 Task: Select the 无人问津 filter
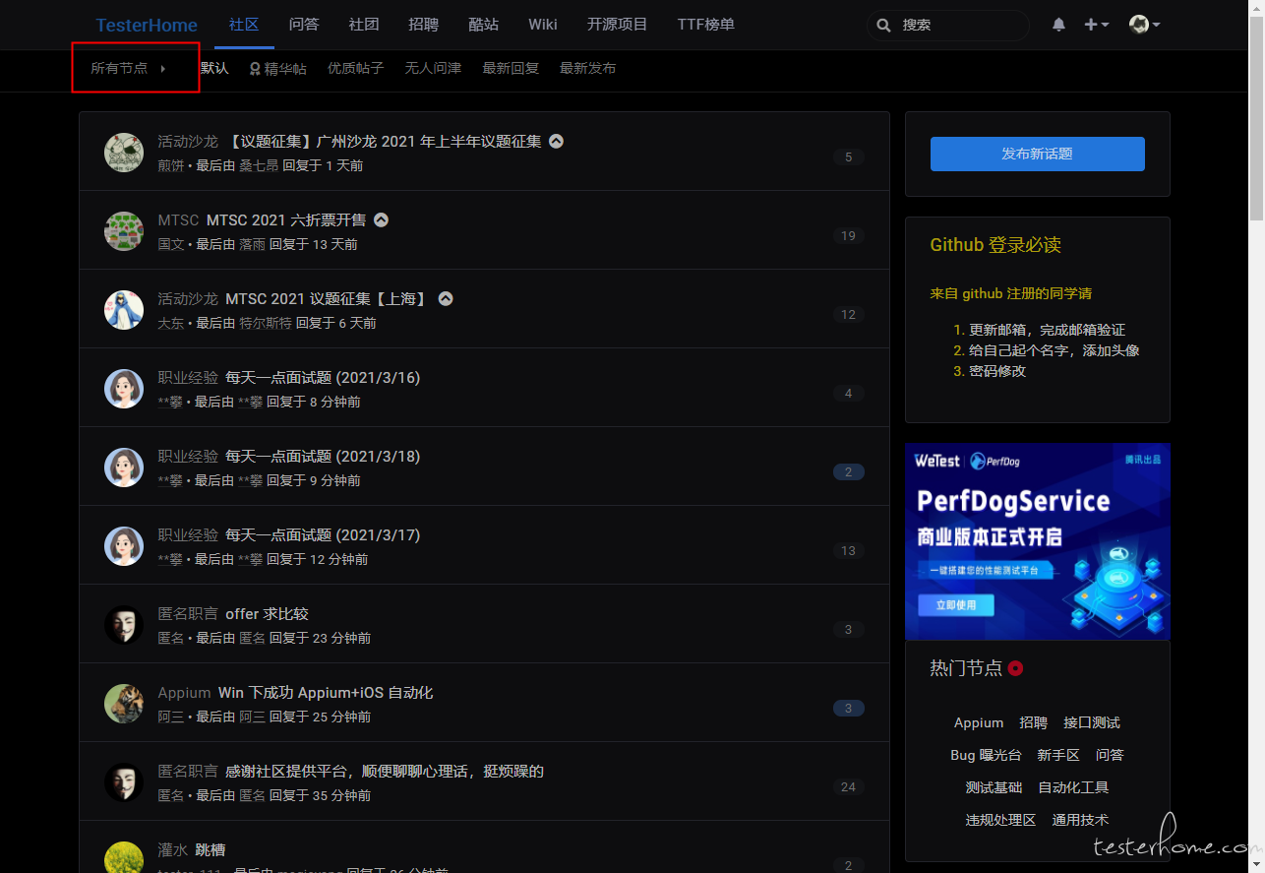tap(434, 68)
